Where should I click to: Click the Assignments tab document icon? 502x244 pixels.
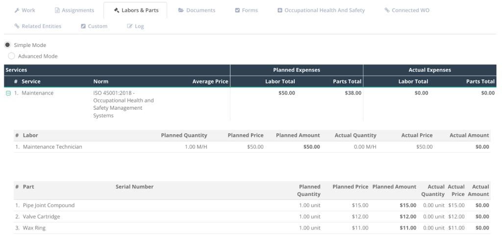pos(57,10)
